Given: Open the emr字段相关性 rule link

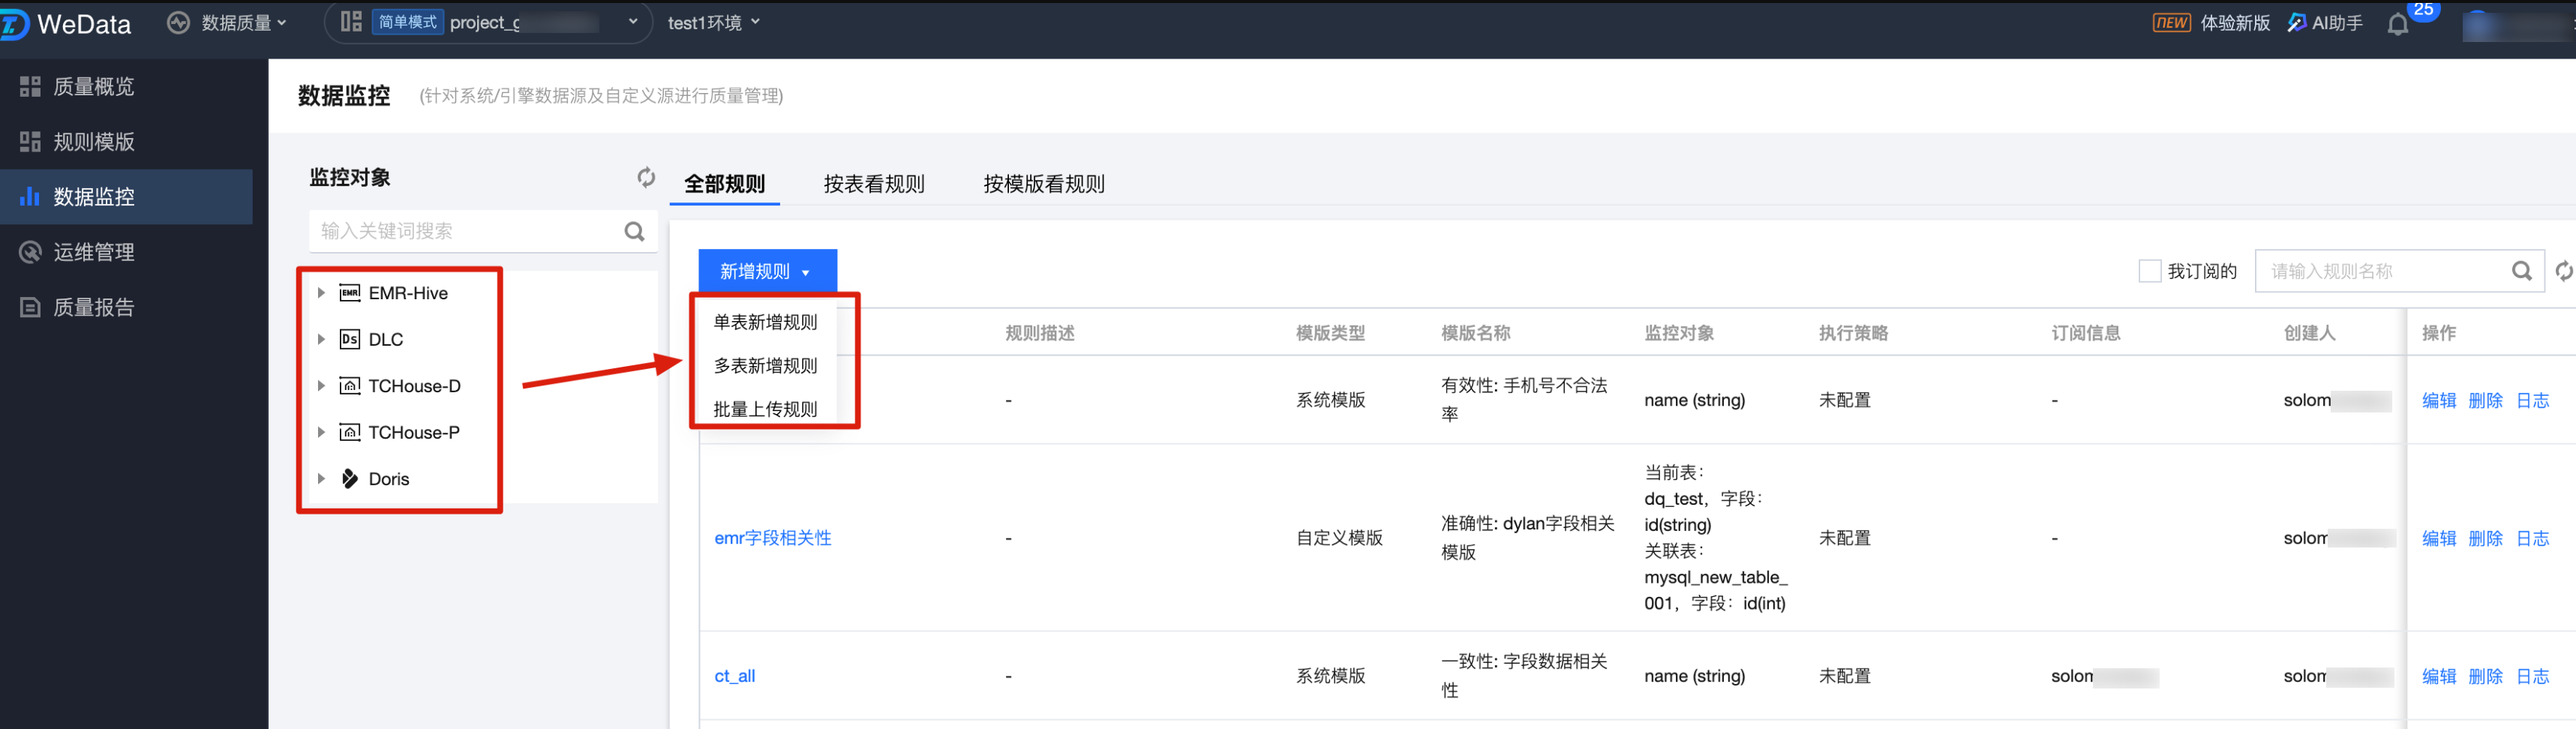Looking at the screenshot, I should 772,538.
